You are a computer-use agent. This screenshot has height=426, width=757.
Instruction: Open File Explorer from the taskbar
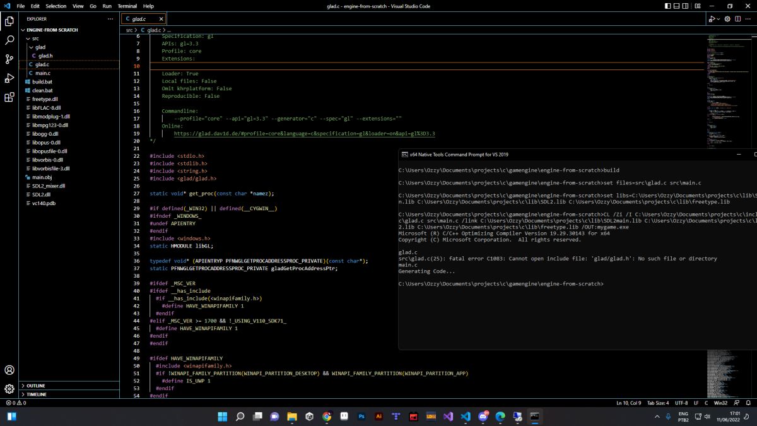(x=292, y=417)
